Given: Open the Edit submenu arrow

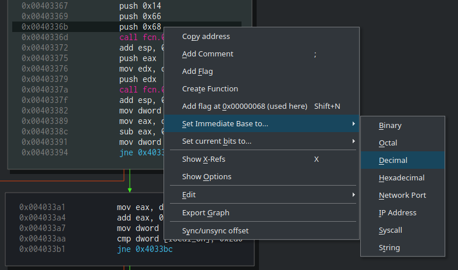Looking at the screenshot, I should click(353, 194).
